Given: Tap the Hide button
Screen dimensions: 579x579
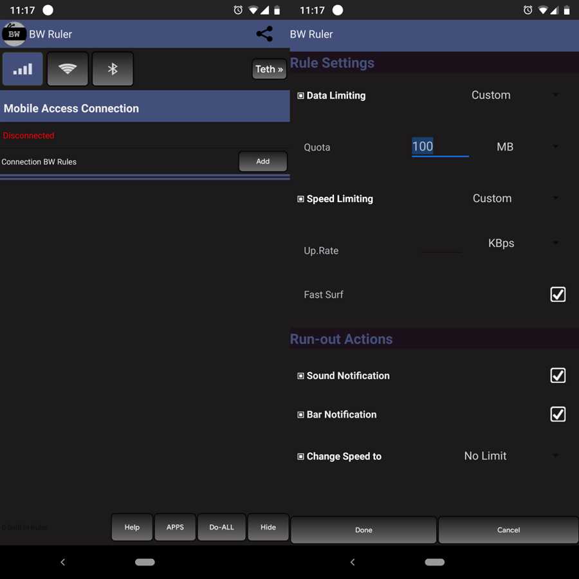Looking at the screenshot, I should click(268, 527).
